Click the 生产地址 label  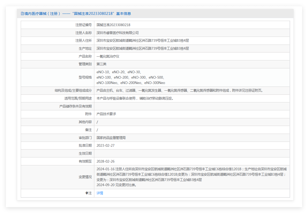coord(85,48)
